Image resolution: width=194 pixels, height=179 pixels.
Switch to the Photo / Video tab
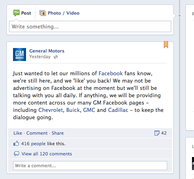coord(59,13)
